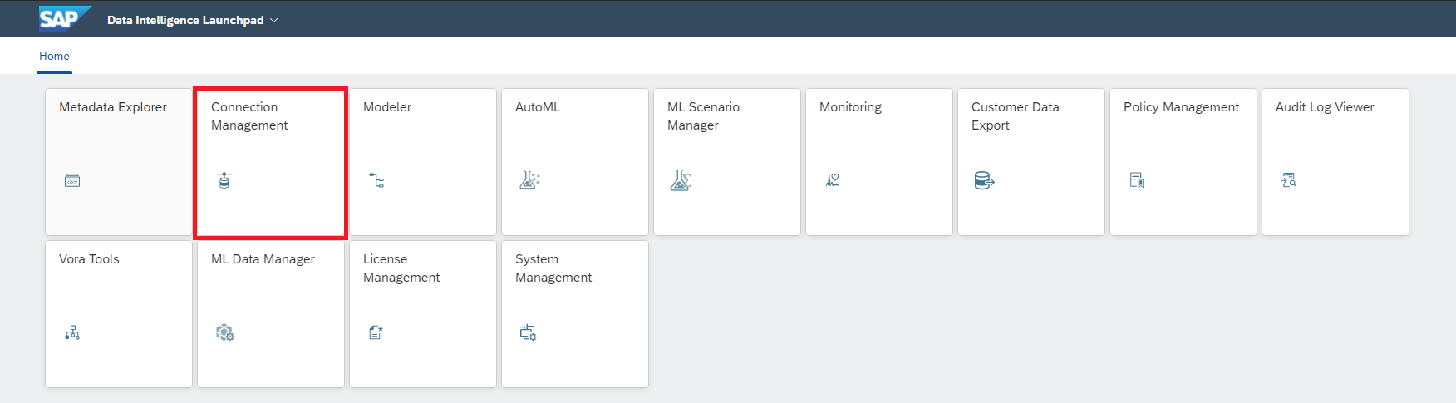Screen dimensions: 1456x403
Task: Click the ML Scenario Manager icon
Action: pos(681,180)
